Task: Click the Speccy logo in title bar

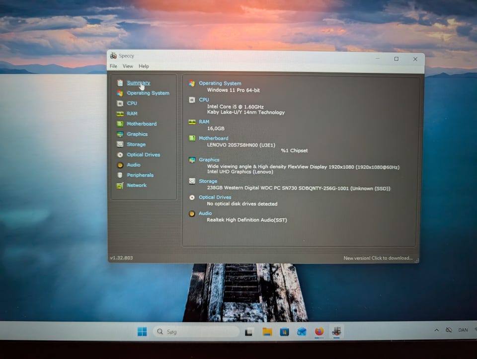Action: pyautogui.click(x=113, y=56)
